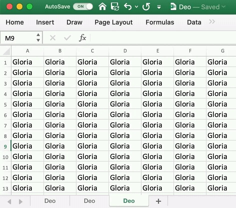Viewport: 236px width, 208px height.
Task: Click the Enter checkmark in formula bar
Action: tap(67, 38)
